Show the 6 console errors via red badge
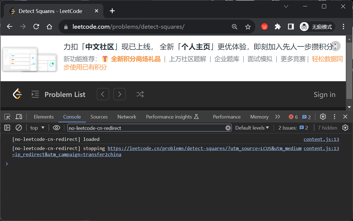 293,117
